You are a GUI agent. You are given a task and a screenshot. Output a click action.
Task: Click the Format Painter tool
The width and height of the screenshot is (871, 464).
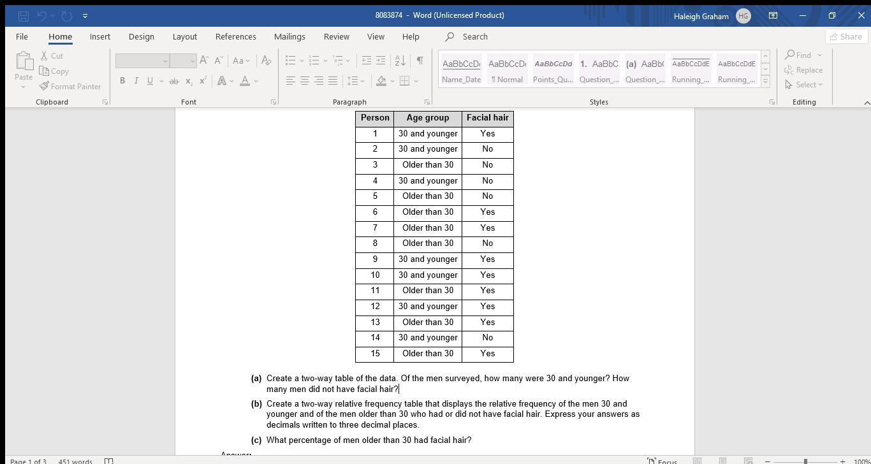tap(70, 87)
